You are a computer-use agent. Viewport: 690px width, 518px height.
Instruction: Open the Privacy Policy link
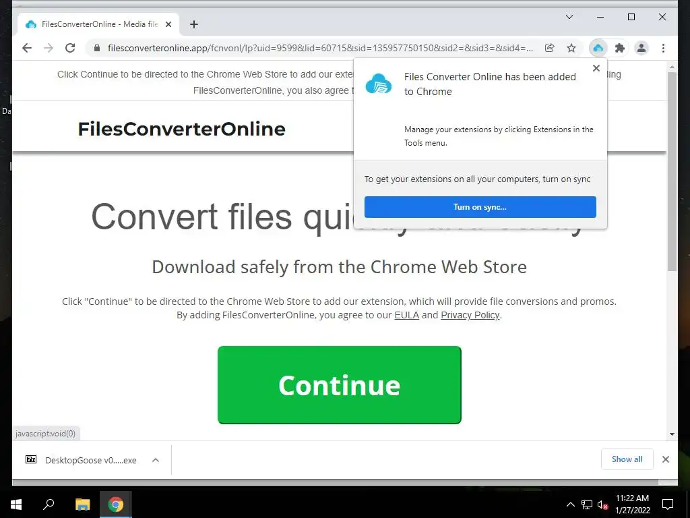coord(470,315)
